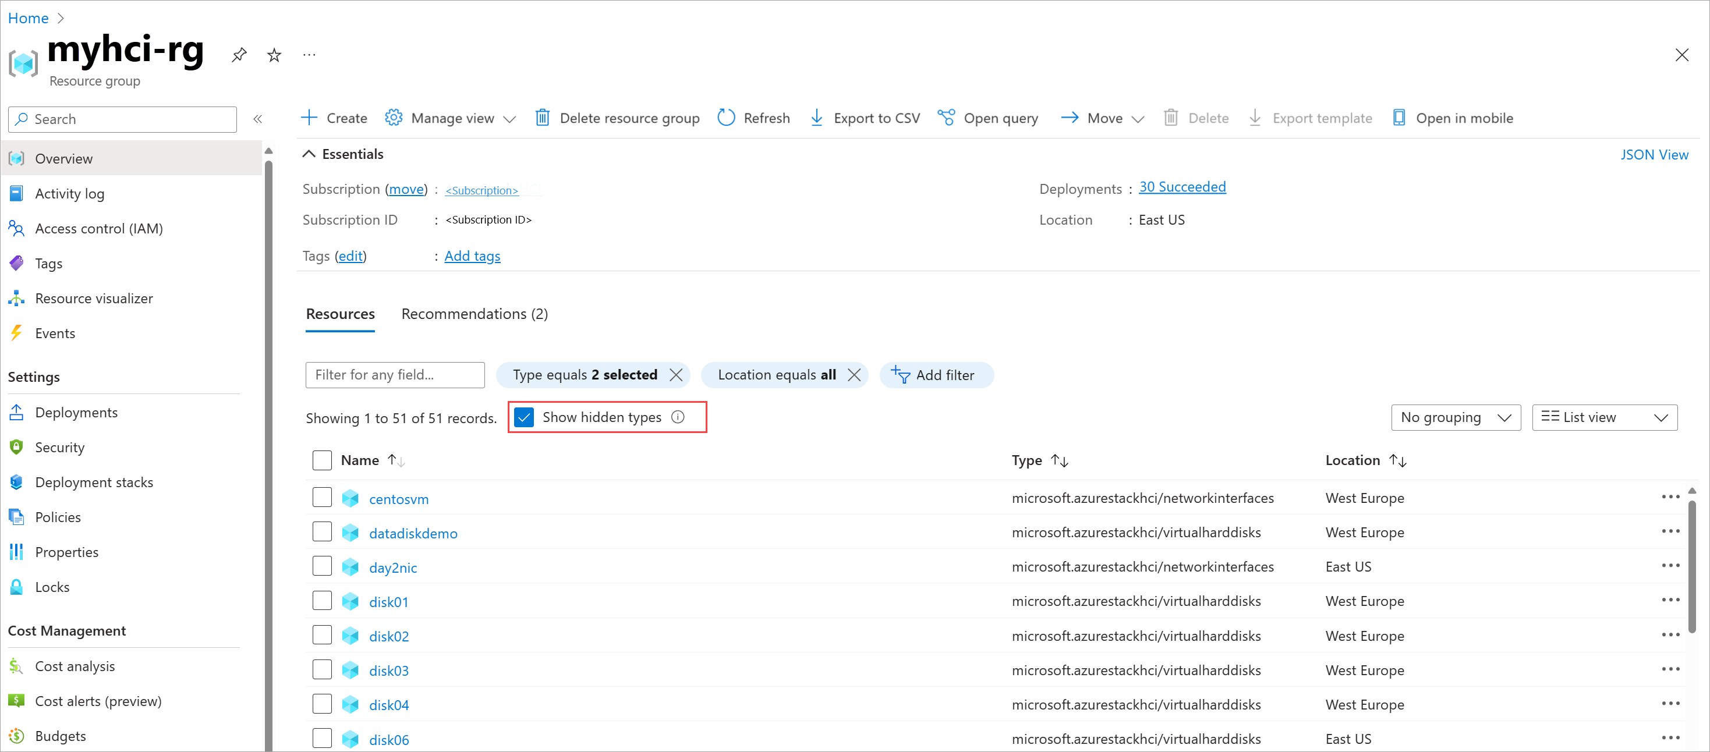Focus the Filter for any field box
1710x752 pixels.
coord(395,375)
